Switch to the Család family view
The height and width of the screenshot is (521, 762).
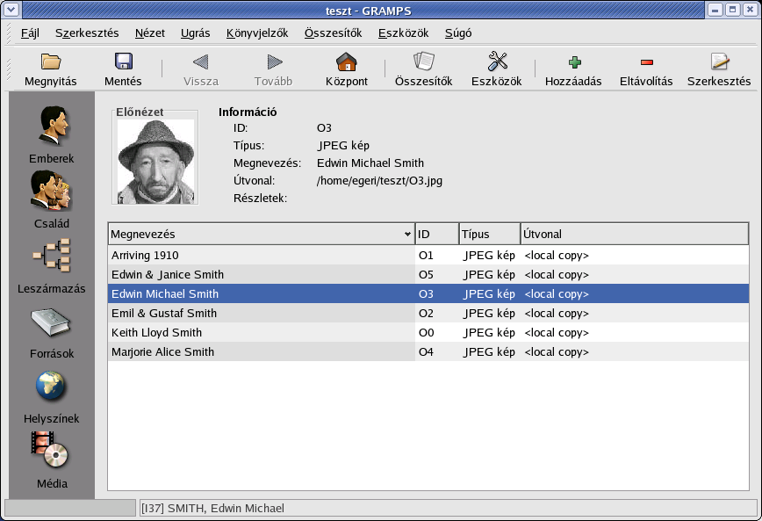pos(51,192)
